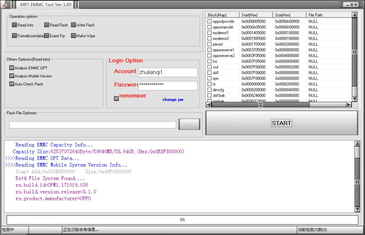This screenshot has width=365, height=235.
Task: Toggle the Auto Check Flash option
Action: pyautogui.click(x=12, y=84)
